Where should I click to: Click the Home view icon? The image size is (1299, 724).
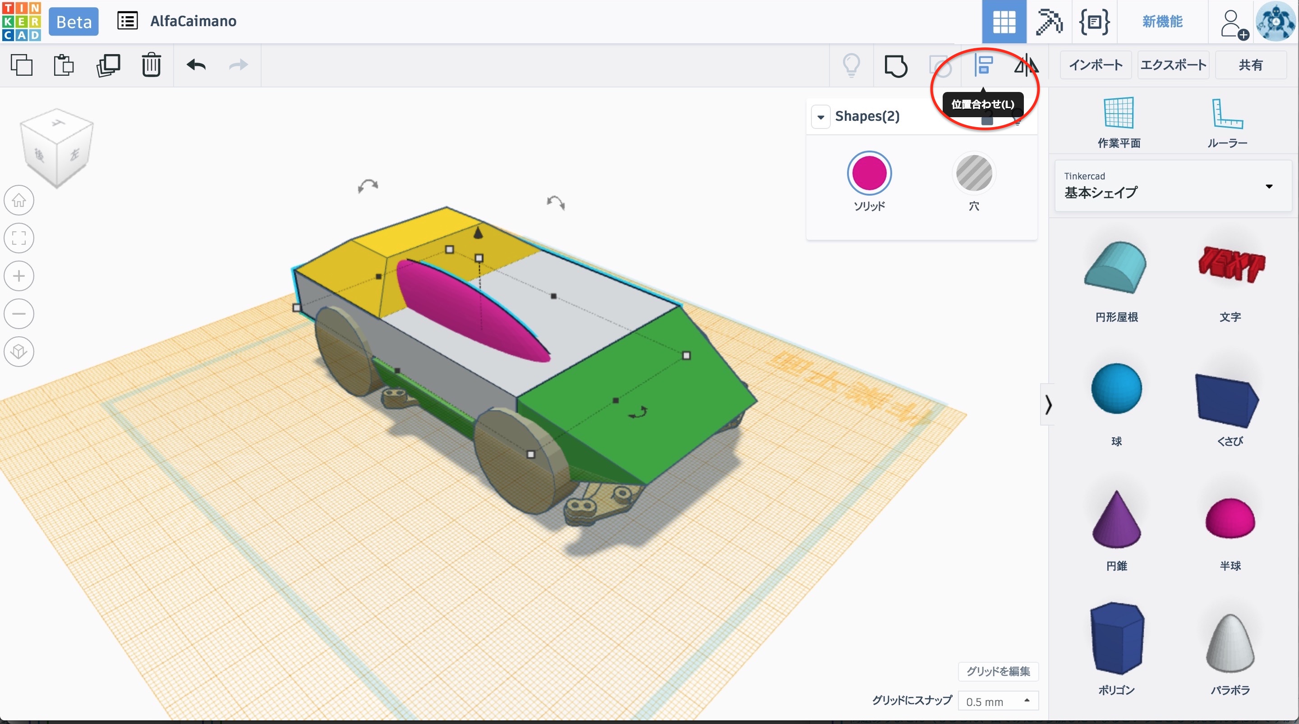tap(19, 201)
